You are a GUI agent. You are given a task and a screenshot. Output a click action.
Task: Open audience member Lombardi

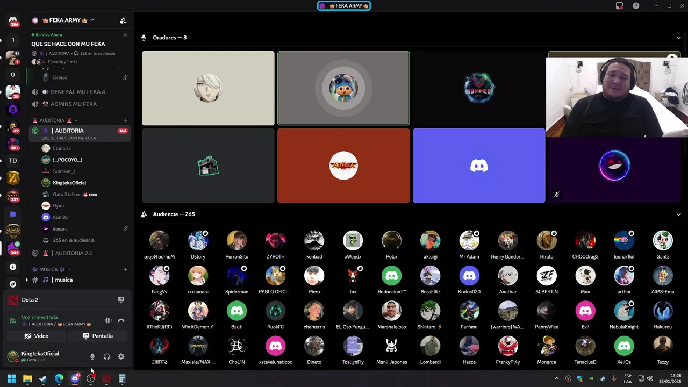(x=430, y=350)
